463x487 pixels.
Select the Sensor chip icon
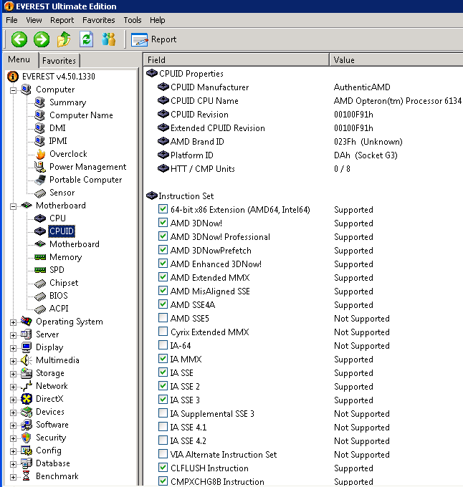[x=39, y=193]
